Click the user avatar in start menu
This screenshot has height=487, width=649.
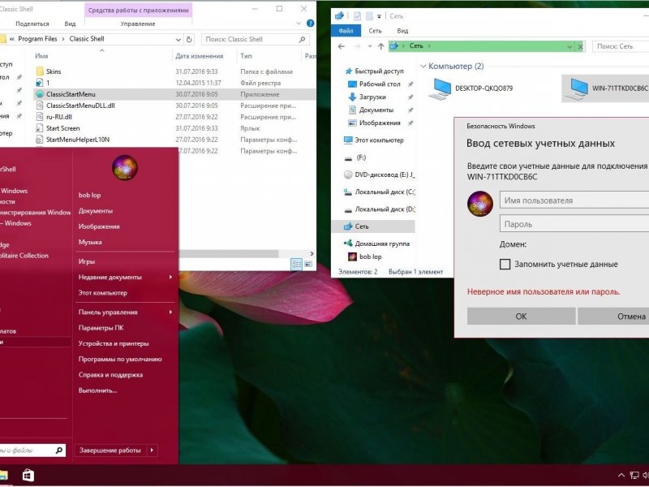click(x=125, y=168)
